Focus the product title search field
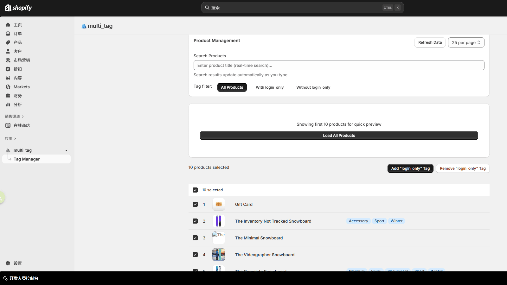The image size is (507, 285). point(339,65)
